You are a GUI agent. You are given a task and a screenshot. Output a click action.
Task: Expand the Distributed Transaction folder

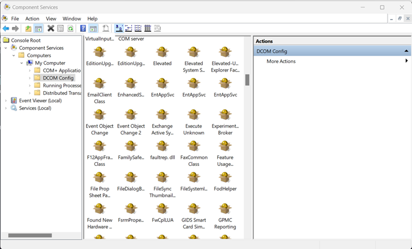click(30, 93)
